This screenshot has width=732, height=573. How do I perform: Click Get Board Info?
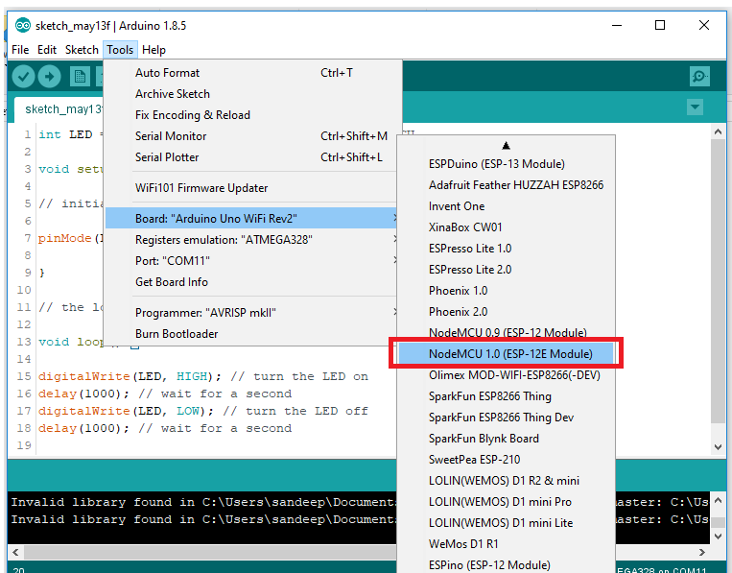click(x=251, y=281)
